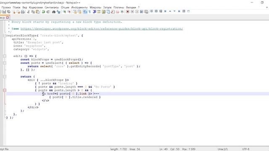
Task: Click the 'apiVersion: 2' code line
Action: [x=24, y=39]
